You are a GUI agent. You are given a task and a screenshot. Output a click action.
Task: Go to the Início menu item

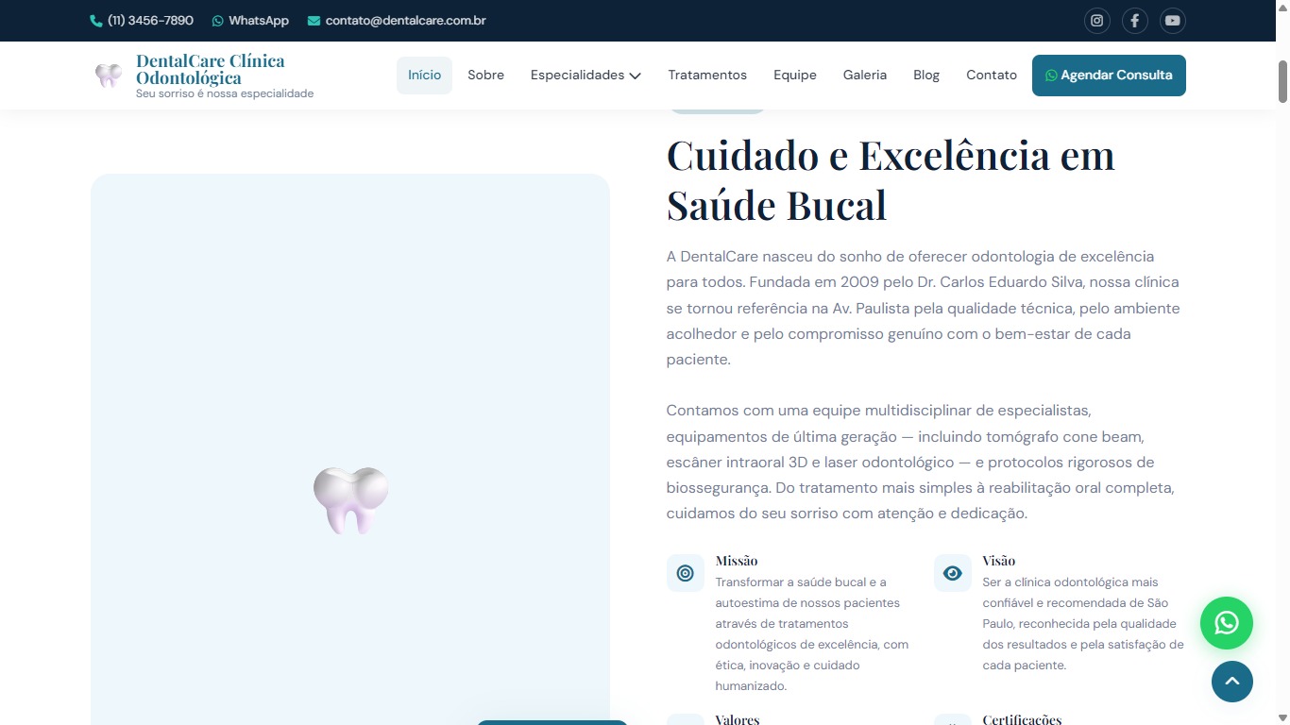click(424, 76)
